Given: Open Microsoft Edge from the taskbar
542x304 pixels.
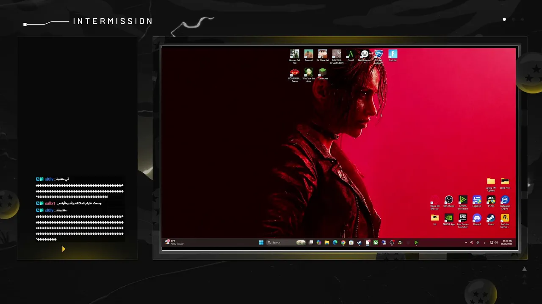Looking at the screenshot, I should 335,242.
